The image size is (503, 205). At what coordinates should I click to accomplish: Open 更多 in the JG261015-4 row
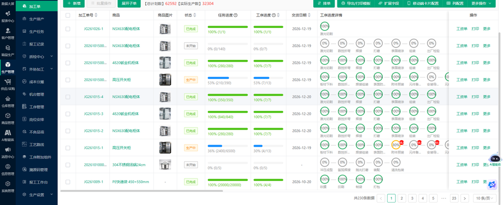487,97
